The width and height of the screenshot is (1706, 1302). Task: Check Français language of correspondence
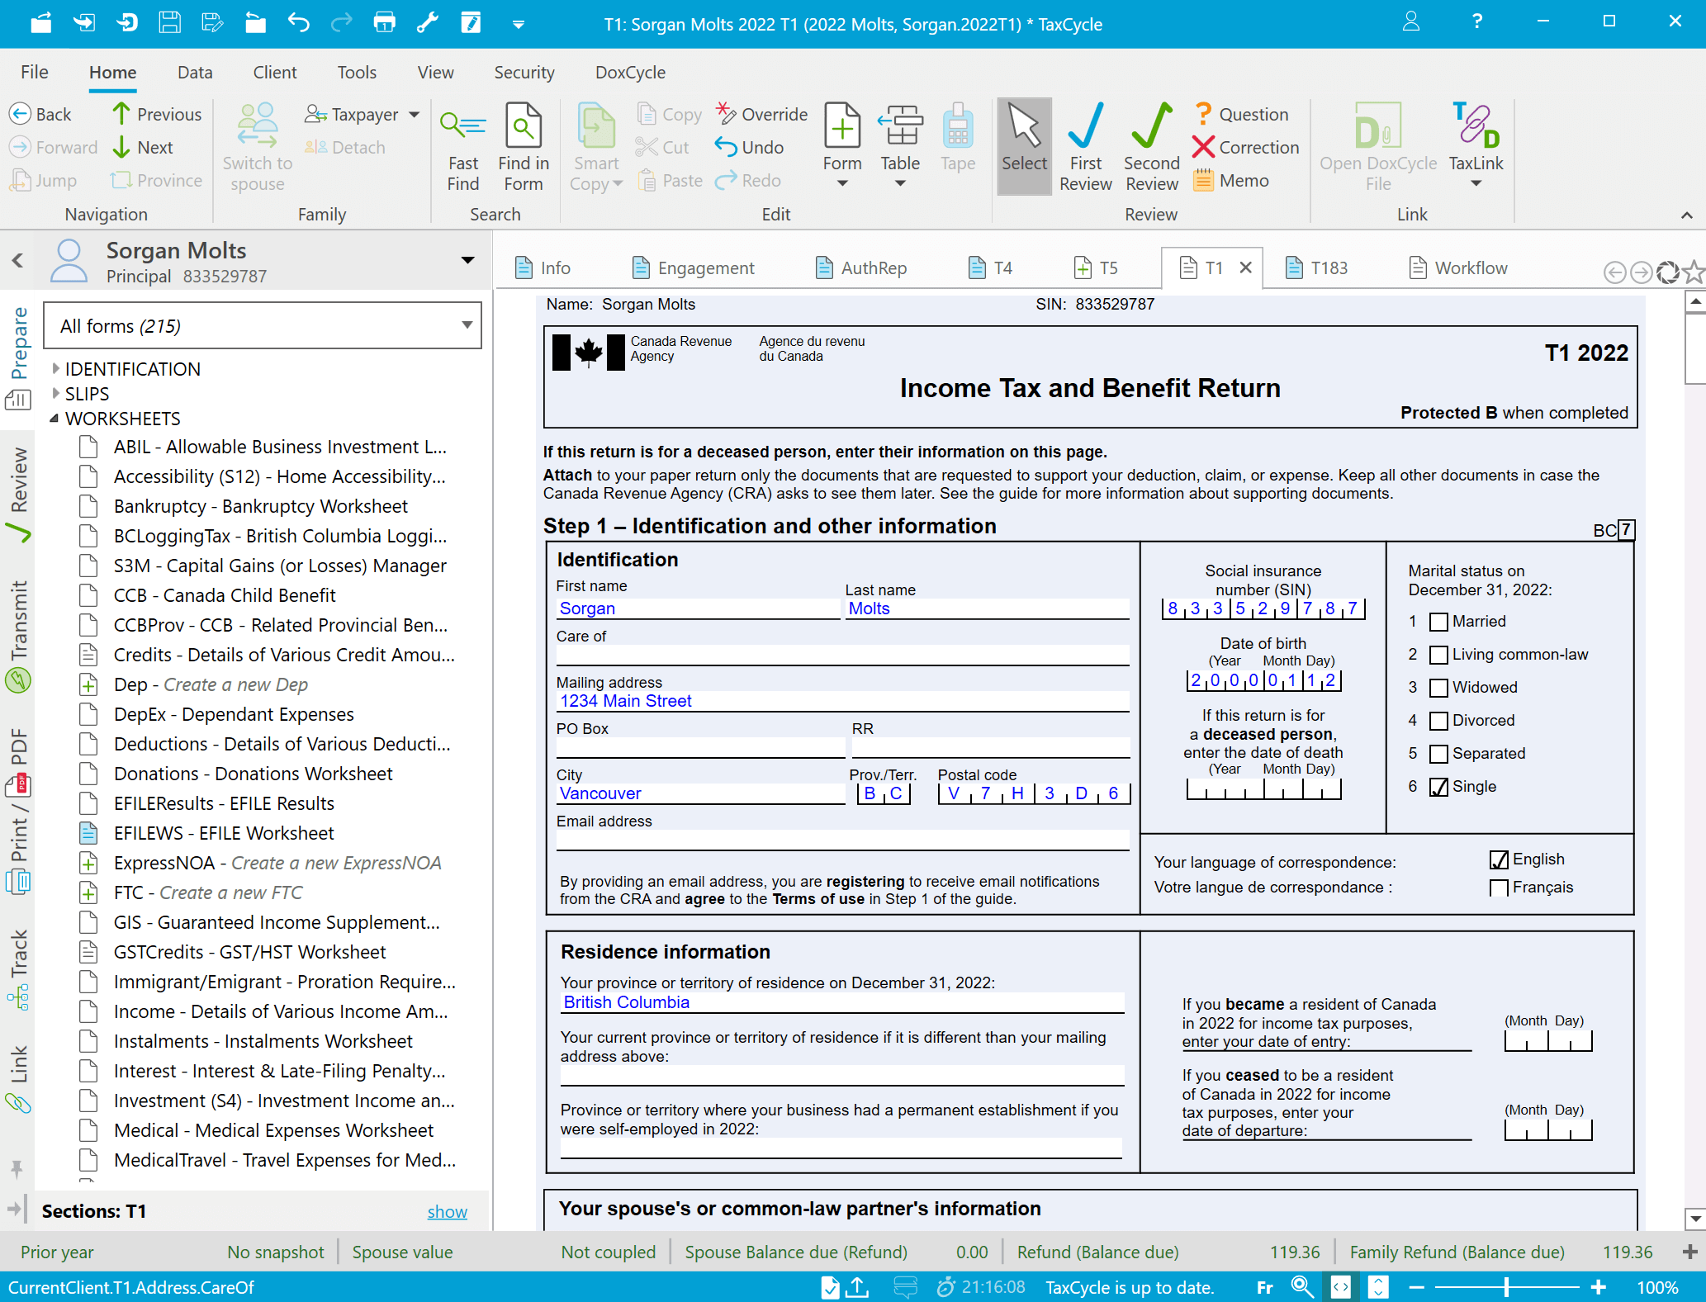[1499, 888]
